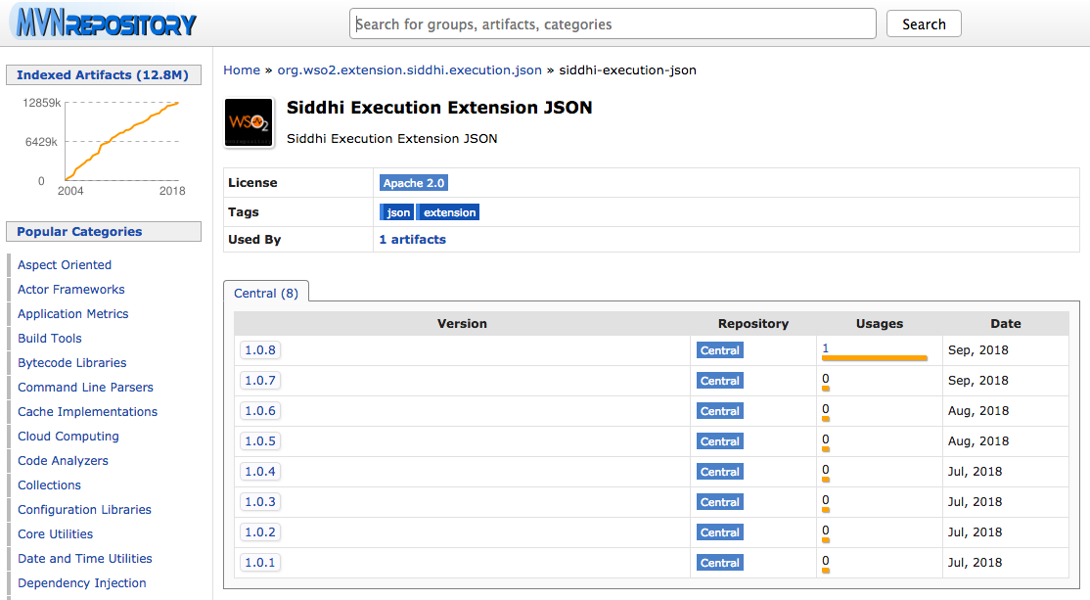
Task: Open Bytecode Libraries category
Action: (72, 362)
